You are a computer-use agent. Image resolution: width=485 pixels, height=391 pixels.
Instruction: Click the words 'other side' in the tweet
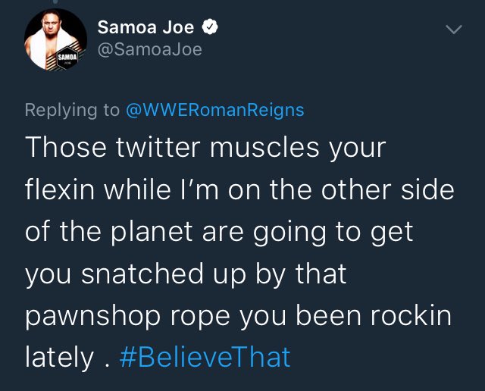click(x=387, y=189)
